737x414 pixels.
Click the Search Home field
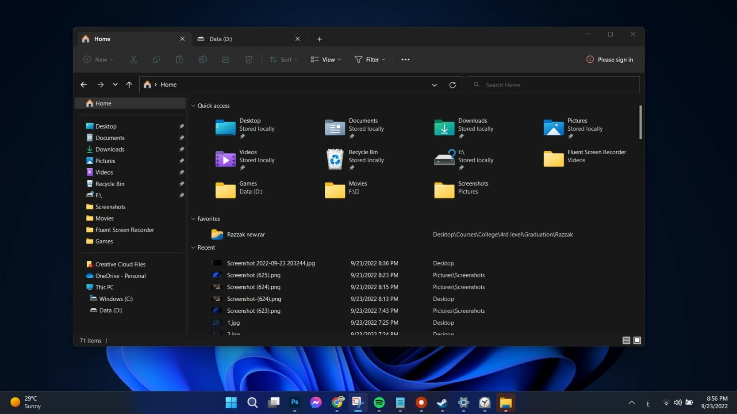click(x=553, y=85)
